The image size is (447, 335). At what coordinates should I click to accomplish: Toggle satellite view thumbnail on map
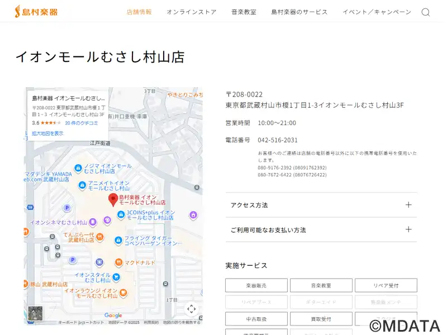(35, 313)
